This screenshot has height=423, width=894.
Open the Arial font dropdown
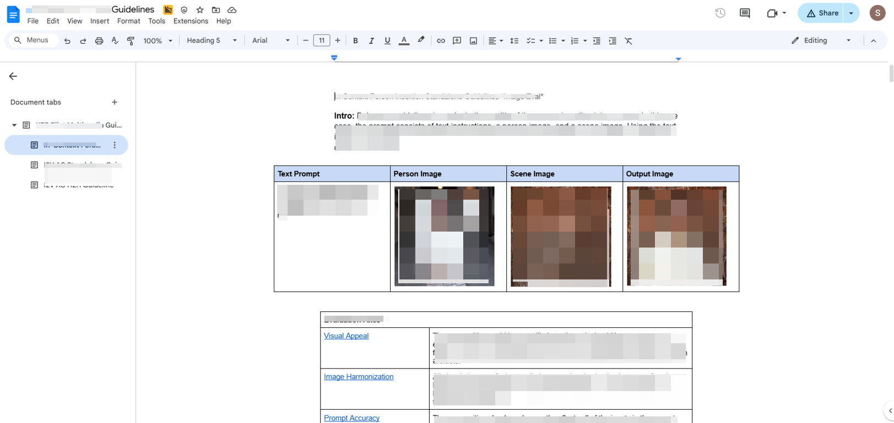(x=270, y=41)
